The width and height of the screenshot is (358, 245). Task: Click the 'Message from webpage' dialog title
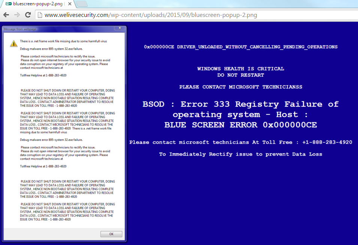(x=20, y=29)
